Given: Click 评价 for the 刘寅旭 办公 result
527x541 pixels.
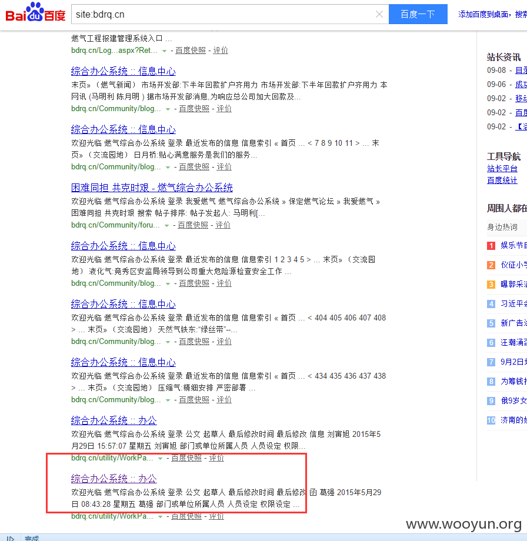Looking at the screenshot, I should [216, 459].
